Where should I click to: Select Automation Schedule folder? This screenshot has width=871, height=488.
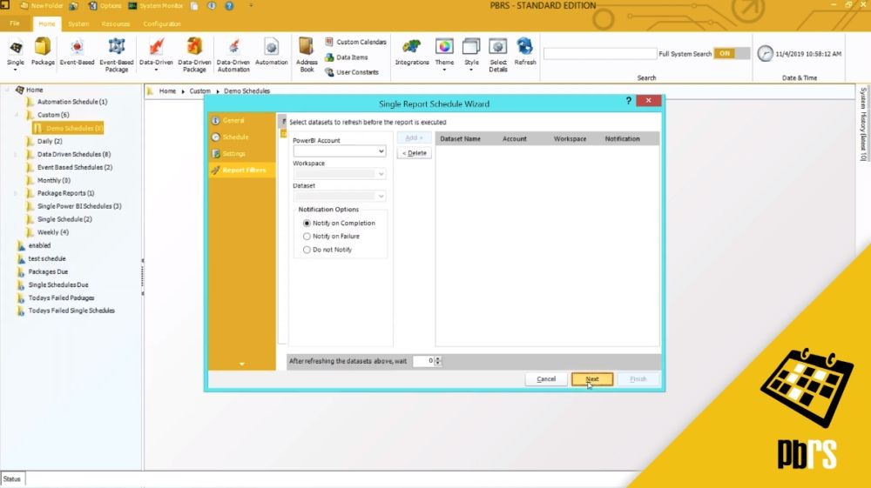(72, 102)
